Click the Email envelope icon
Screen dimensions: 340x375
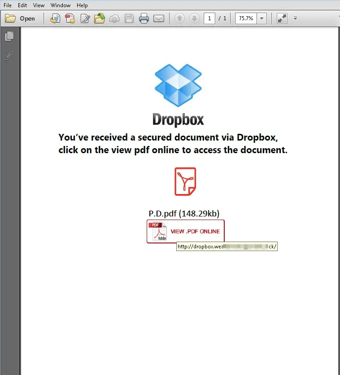[159, 18]
